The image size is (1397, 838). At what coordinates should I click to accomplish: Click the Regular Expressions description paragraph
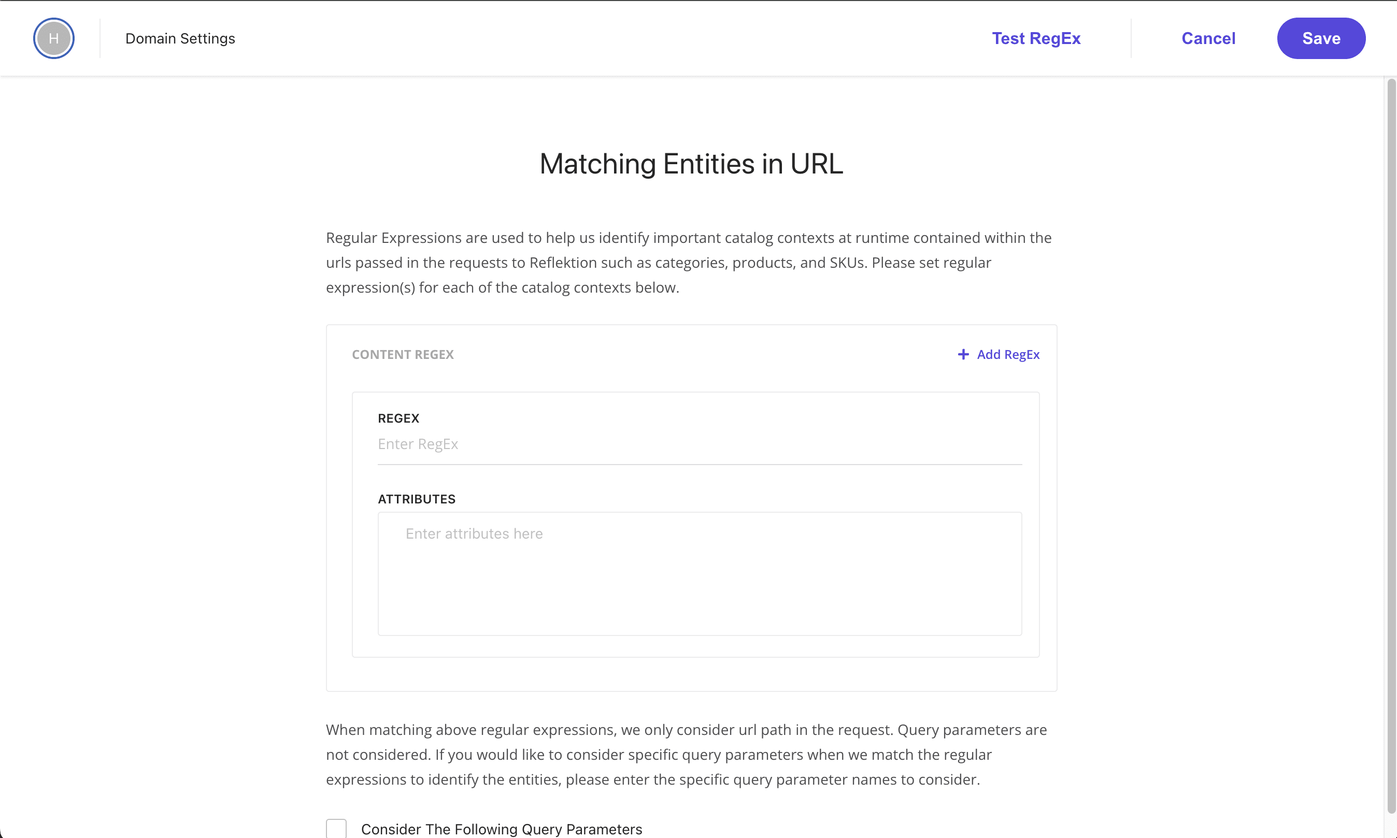689,263
